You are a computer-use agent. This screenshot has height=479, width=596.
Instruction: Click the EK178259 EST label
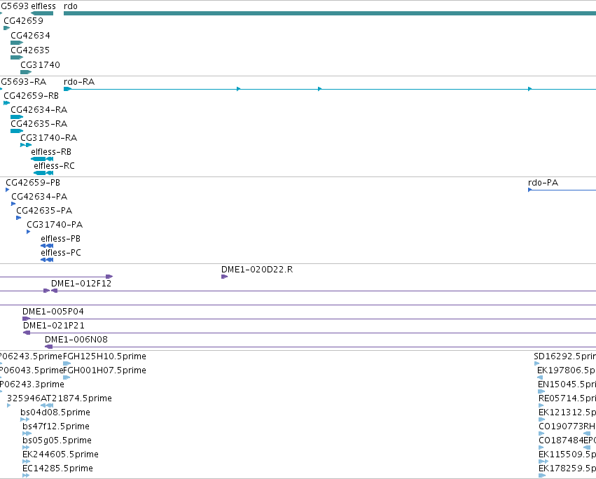click(x=567, y=468)
